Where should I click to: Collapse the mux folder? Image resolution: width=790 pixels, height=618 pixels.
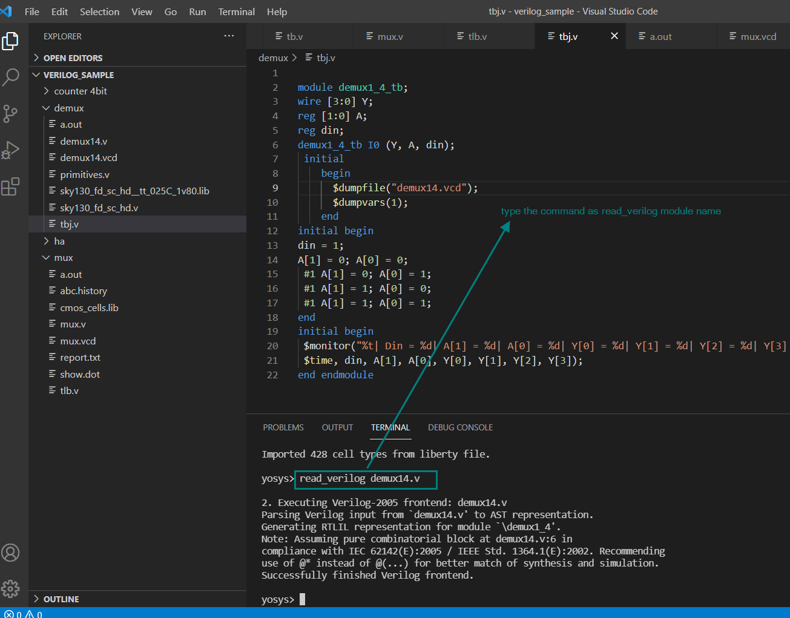tap(137, 258)
